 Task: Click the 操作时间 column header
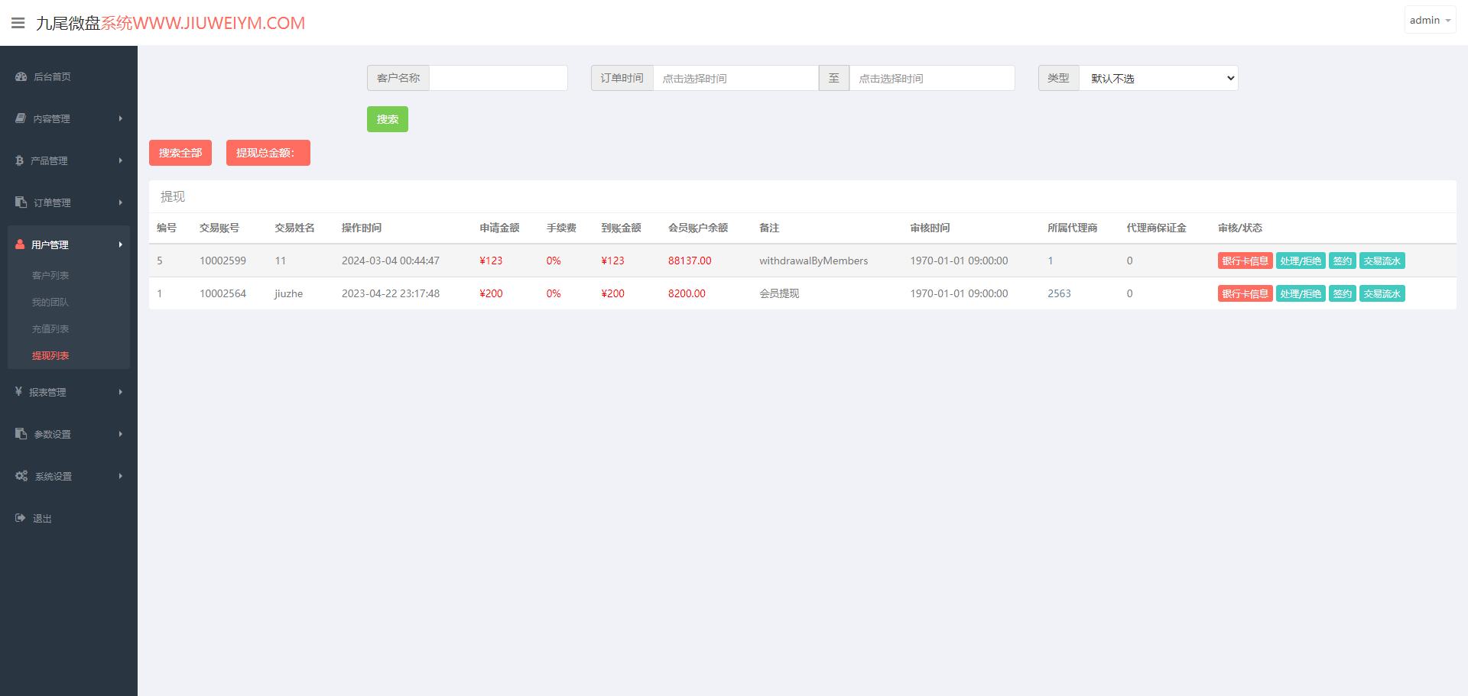click(x=361, y=228)
